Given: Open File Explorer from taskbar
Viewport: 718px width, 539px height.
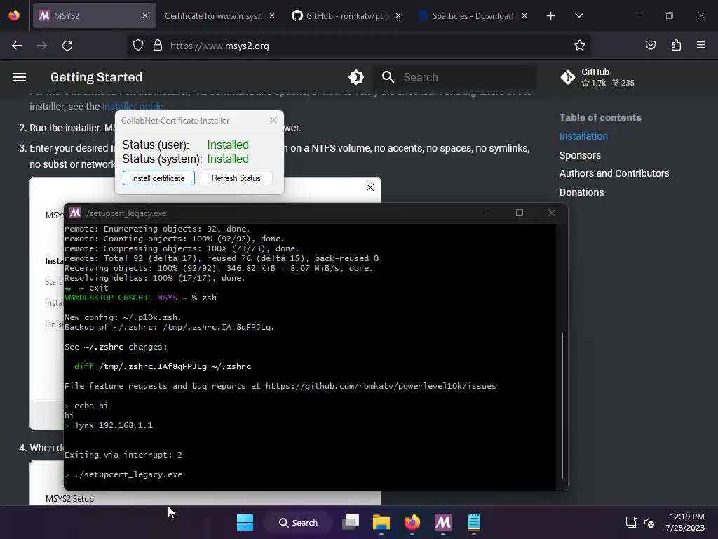Looking at the screenshot, I should point(381,522).
